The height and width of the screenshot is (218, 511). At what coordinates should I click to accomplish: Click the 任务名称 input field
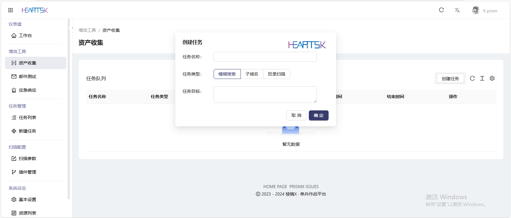click(x=265, y=57)
